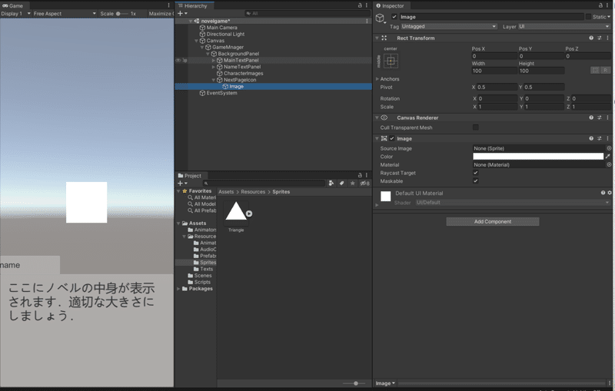
Task: Toggle raw edit mode R button
Action: (606, 70)
